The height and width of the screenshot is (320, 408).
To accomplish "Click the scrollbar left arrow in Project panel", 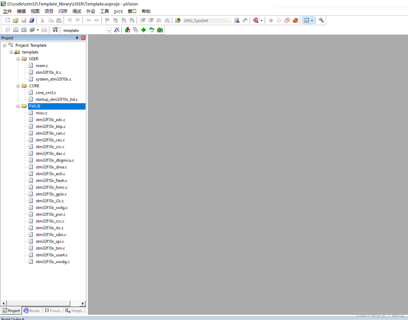I will [3, 303].
